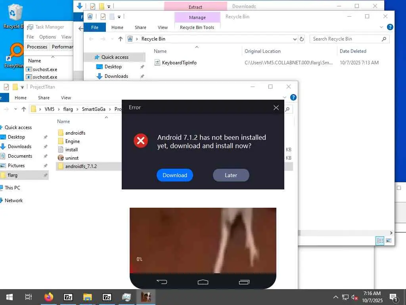
Task: Show hidden system tray icons
Action: (335, 297)
